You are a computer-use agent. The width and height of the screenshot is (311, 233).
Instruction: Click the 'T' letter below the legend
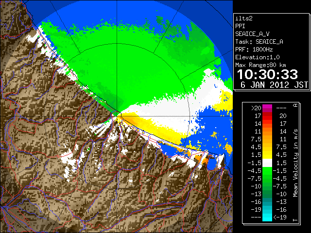pyautogui.click(x=295, y=220)
